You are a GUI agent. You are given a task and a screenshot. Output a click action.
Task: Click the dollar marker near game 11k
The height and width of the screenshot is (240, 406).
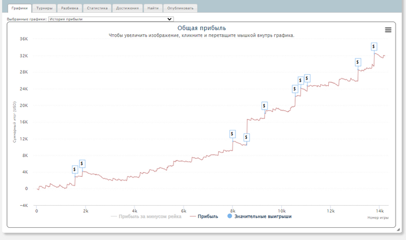click(x=307, y=78)
